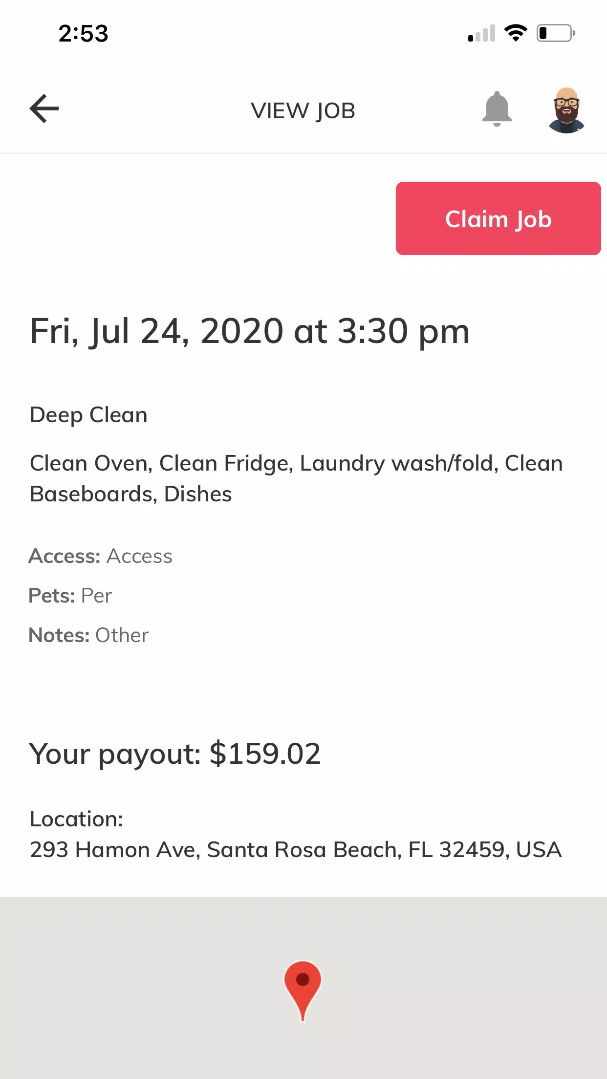The height and width of the screenshot is (1079, 607).
Task: Open the profile avatar menu
Action: (566, 110)
